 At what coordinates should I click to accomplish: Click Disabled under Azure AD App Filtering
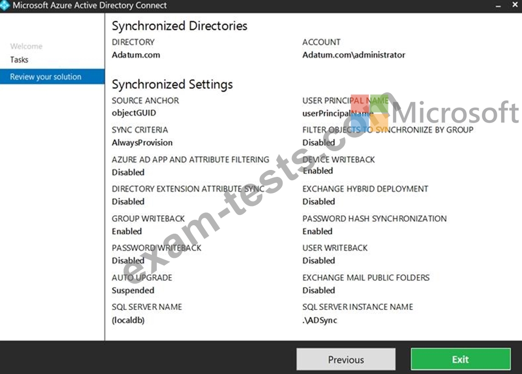(128, 172)
